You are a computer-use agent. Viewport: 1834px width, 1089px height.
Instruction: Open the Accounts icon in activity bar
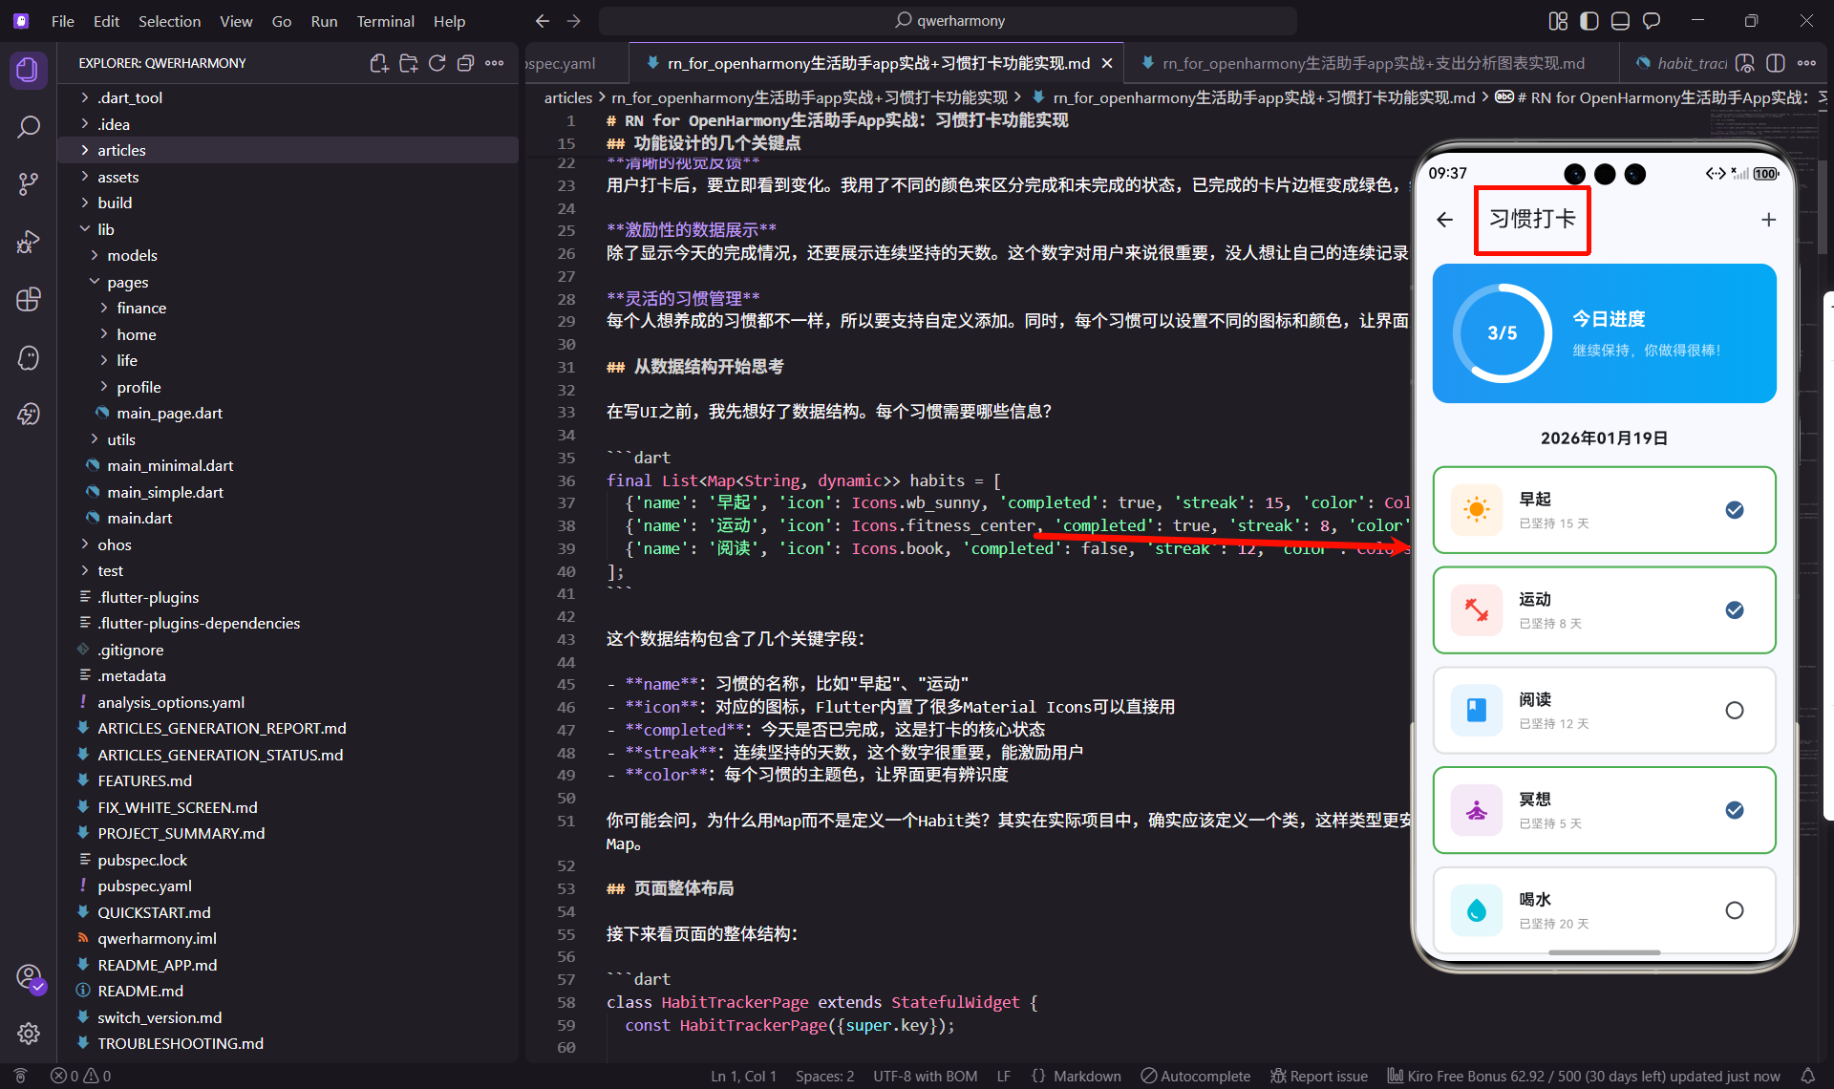pos(29,978)
